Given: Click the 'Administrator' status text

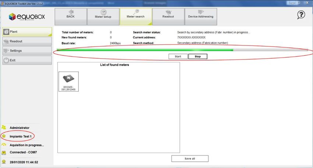Looking at the screenshot, I should (20, 128).
